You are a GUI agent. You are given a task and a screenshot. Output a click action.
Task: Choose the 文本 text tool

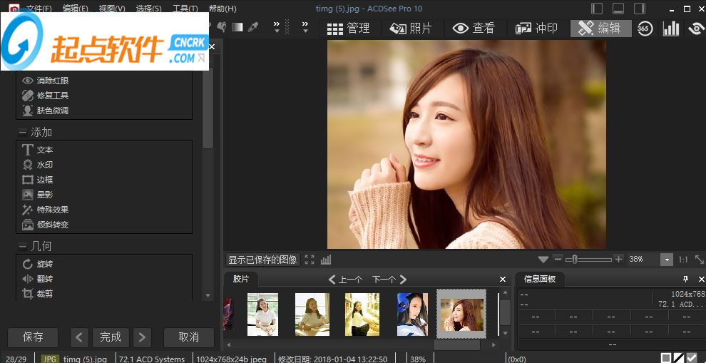pyautogui.click(x=44, y=150)
